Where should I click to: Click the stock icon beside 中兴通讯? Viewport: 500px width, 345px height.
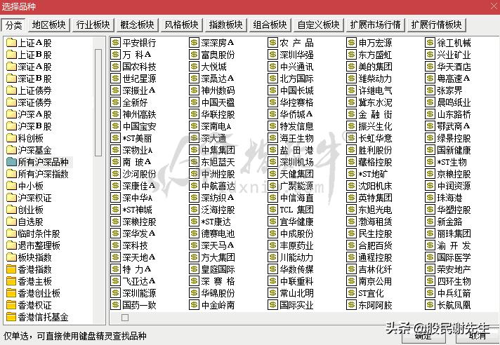pyautogui.click(x=272, y=67)
